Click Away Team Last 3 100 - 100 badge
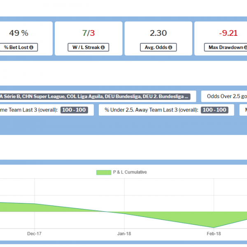247x247 pixels. coord(214,110)
